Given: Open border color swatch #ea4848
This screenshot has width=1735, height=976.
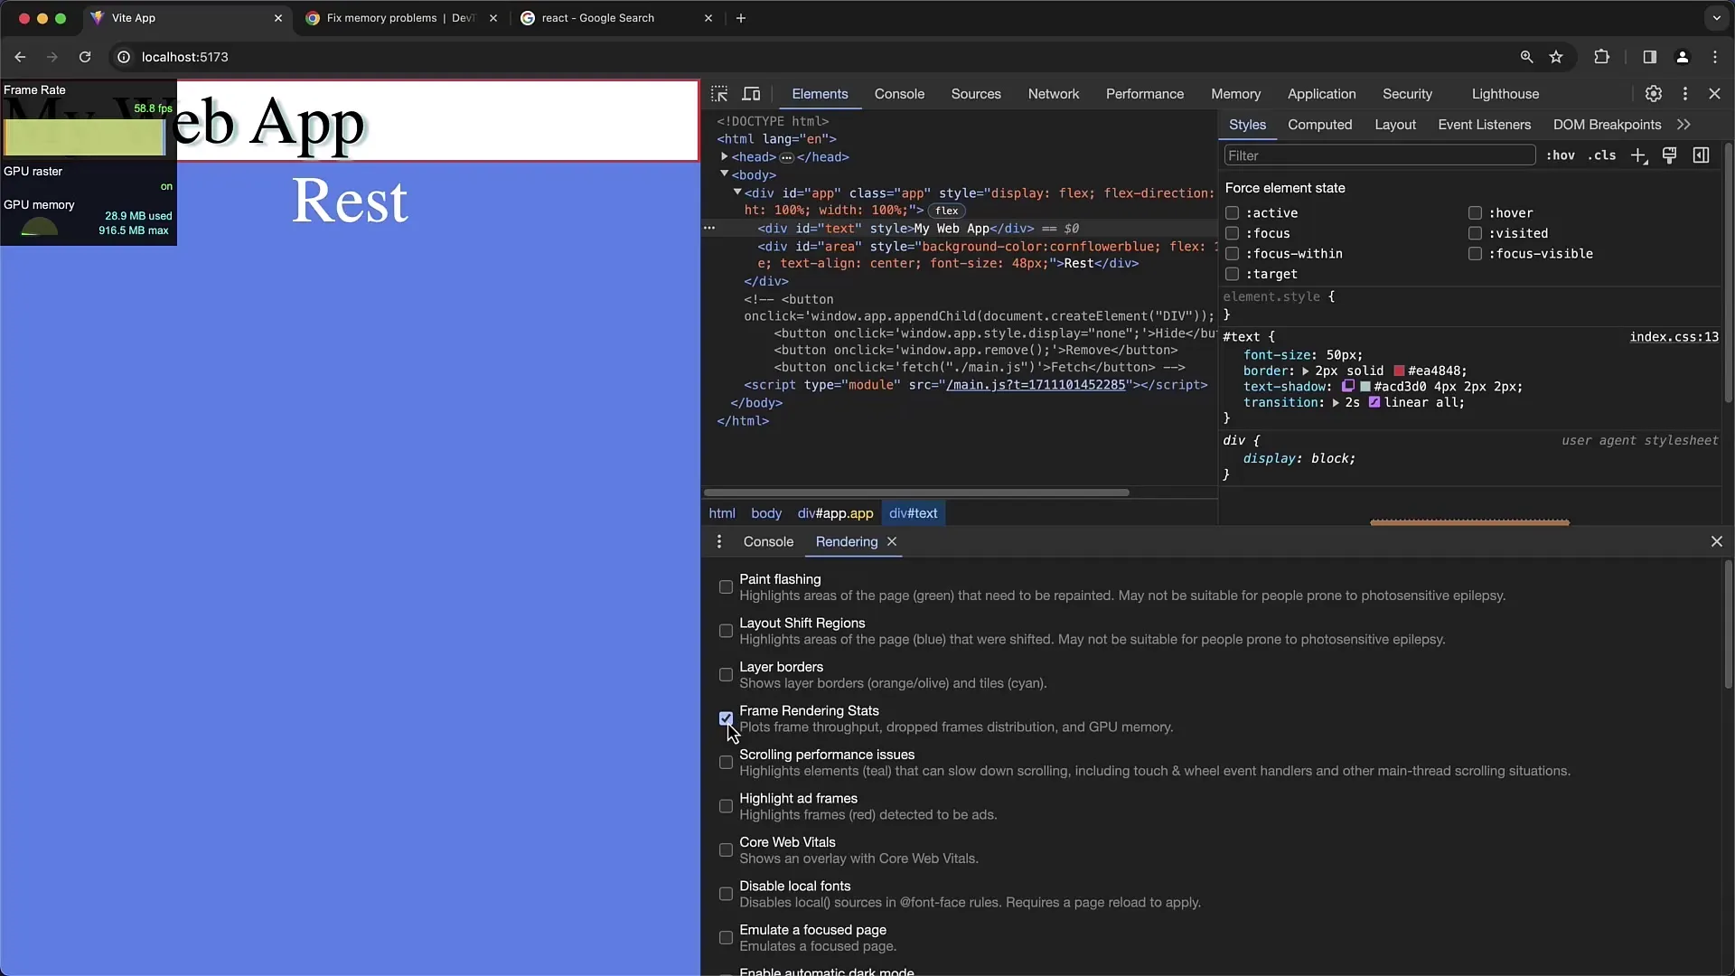Looking at the screenshot, I should [x=1400, y=371].
